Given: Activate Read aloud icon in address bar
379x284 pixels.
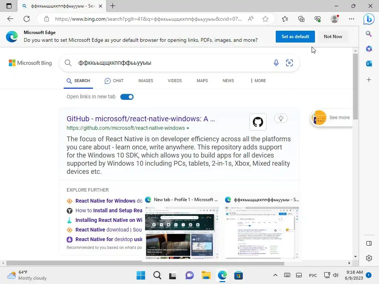Looking at the screenshot, I should click(251, 19).
